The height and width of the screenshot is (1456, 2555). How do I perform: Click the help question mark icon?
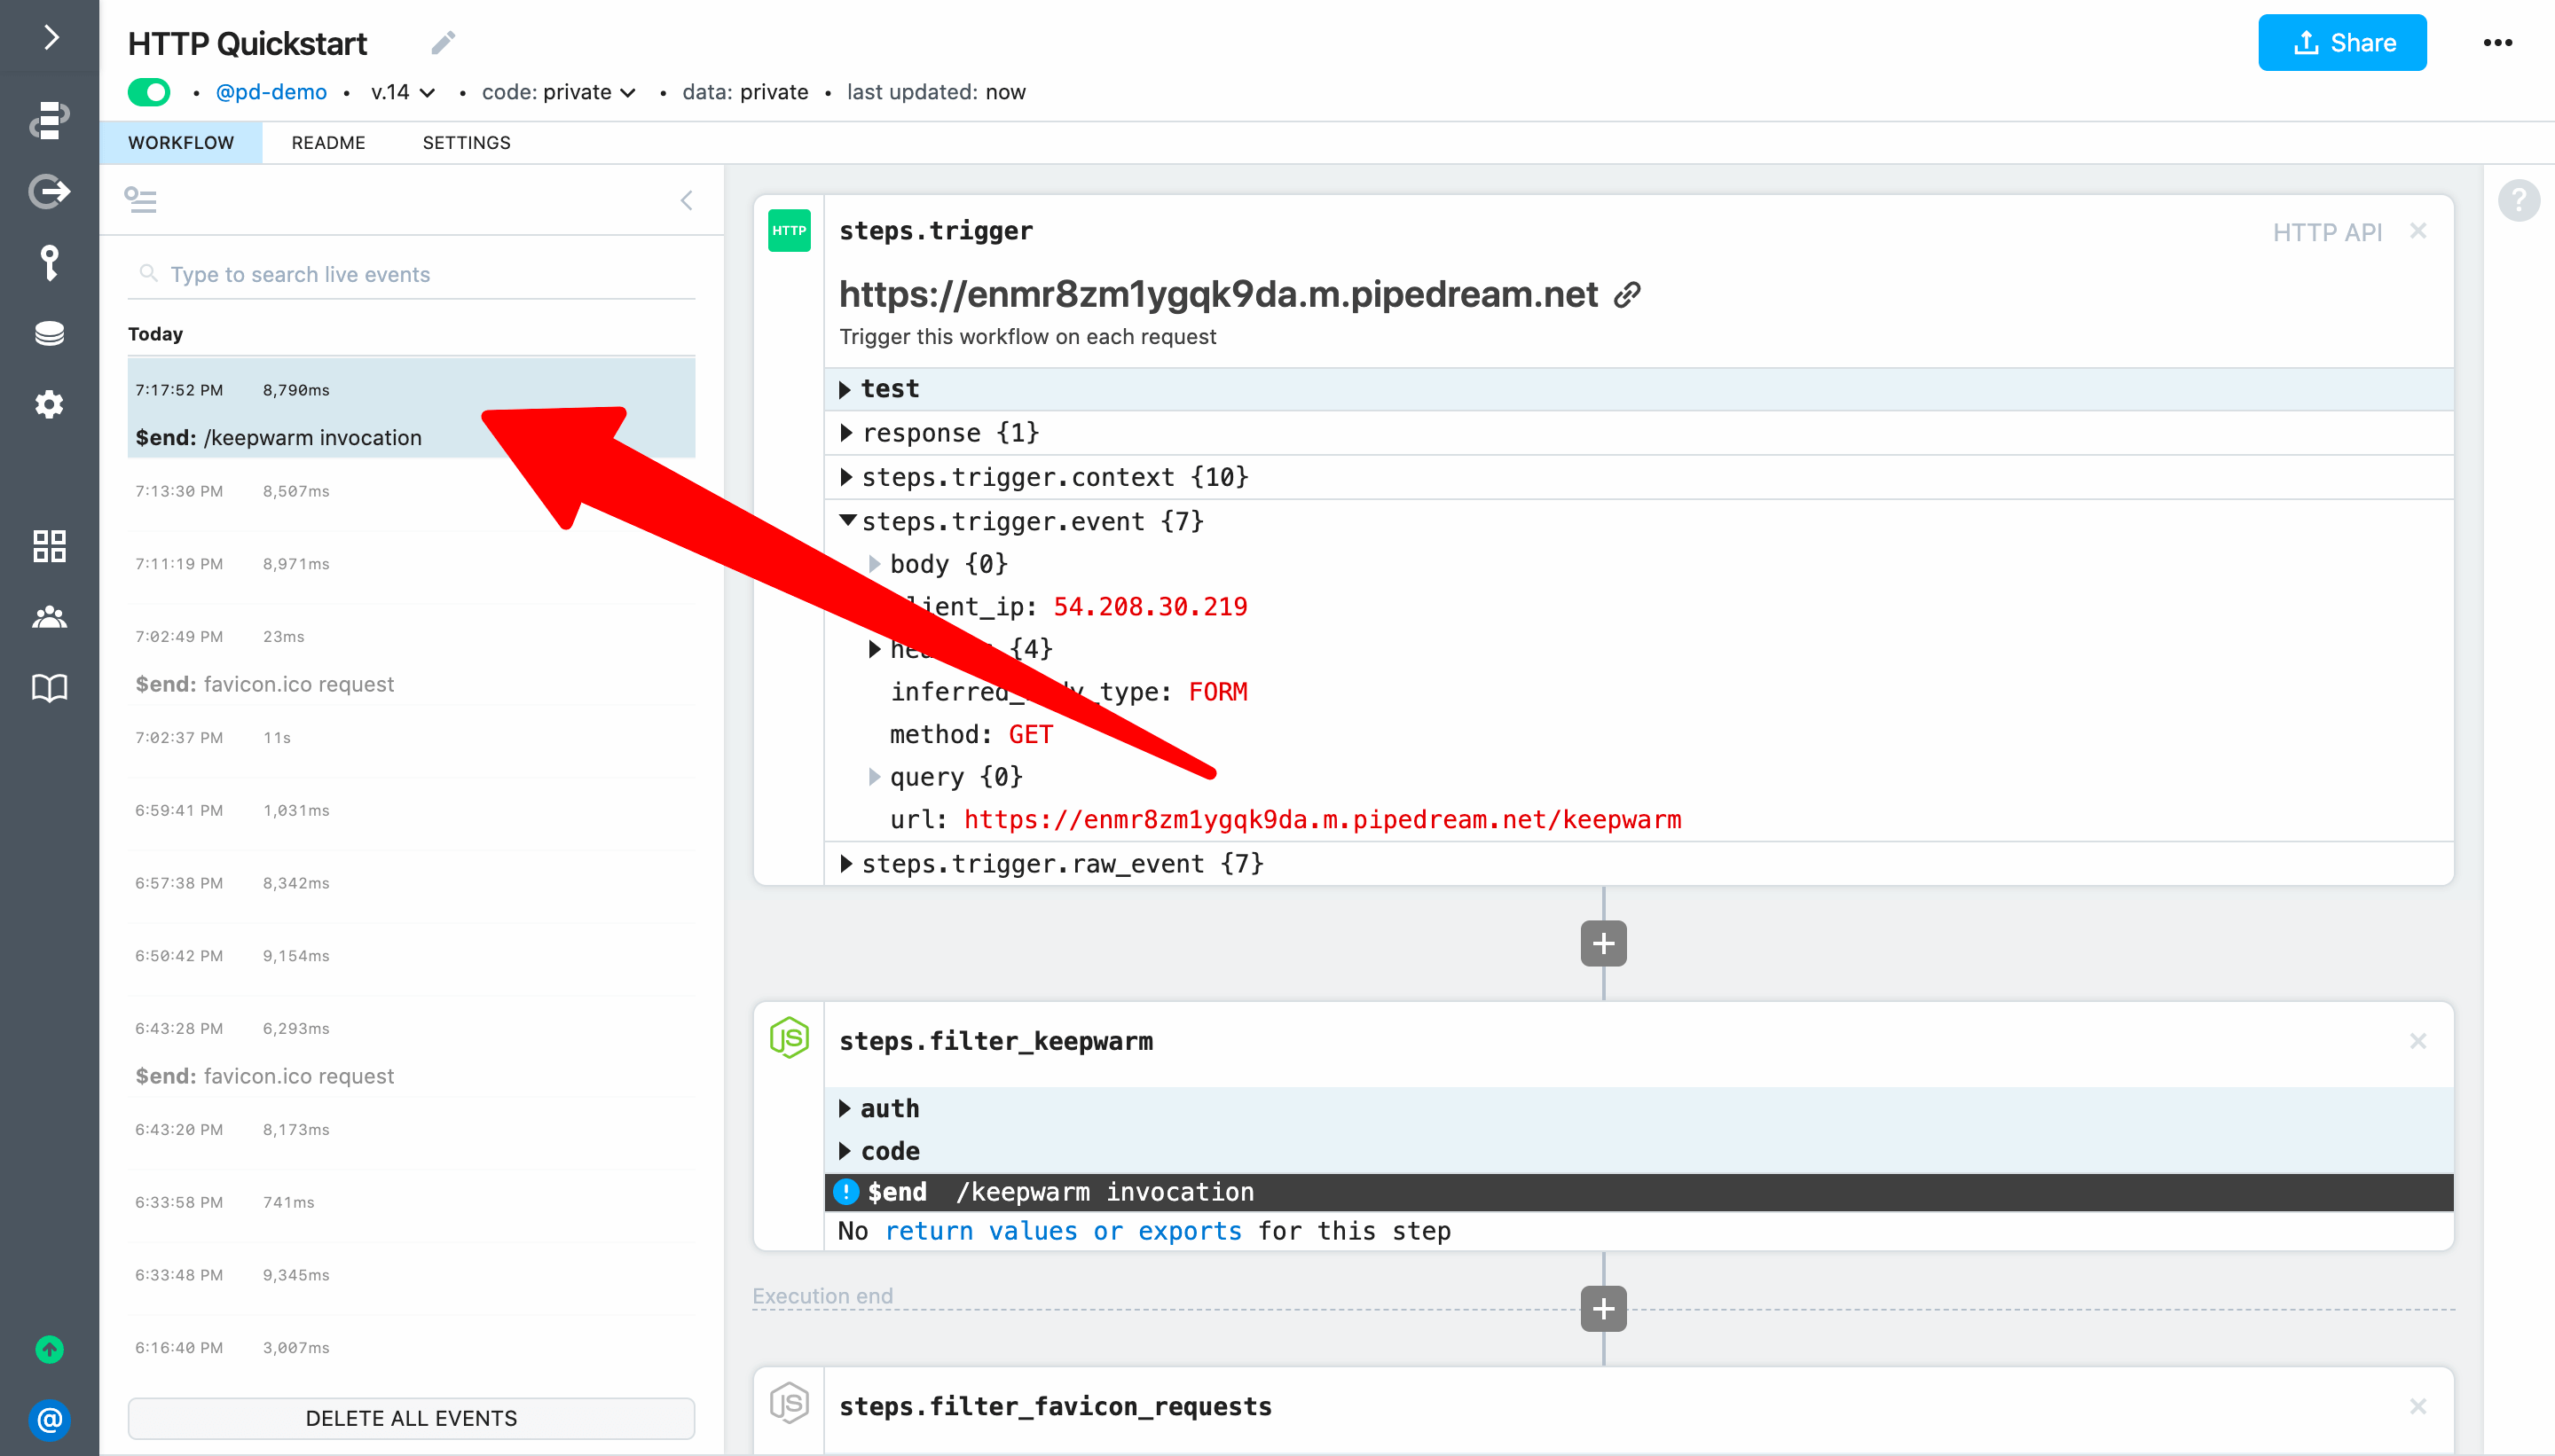(2518, 201)
